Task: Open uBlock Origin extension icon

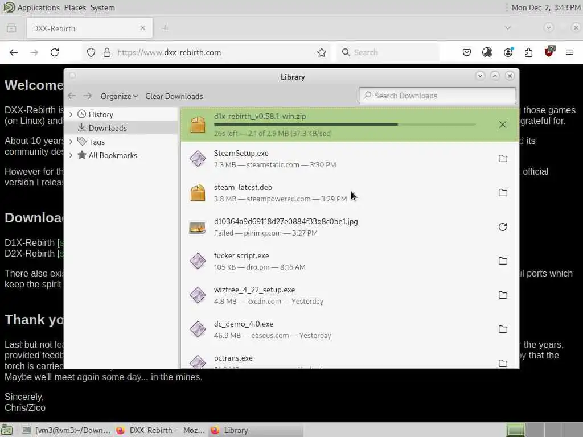Action: coord(549,52)
